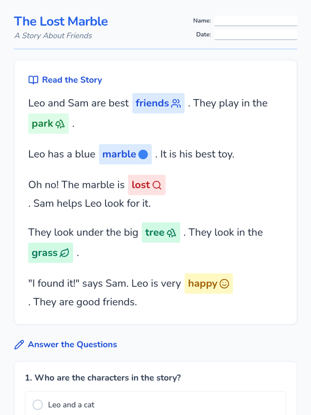Click 'The Lost Marble' title heading
The width and height of the screenshot is (311, 415).
tap(61, 21)
